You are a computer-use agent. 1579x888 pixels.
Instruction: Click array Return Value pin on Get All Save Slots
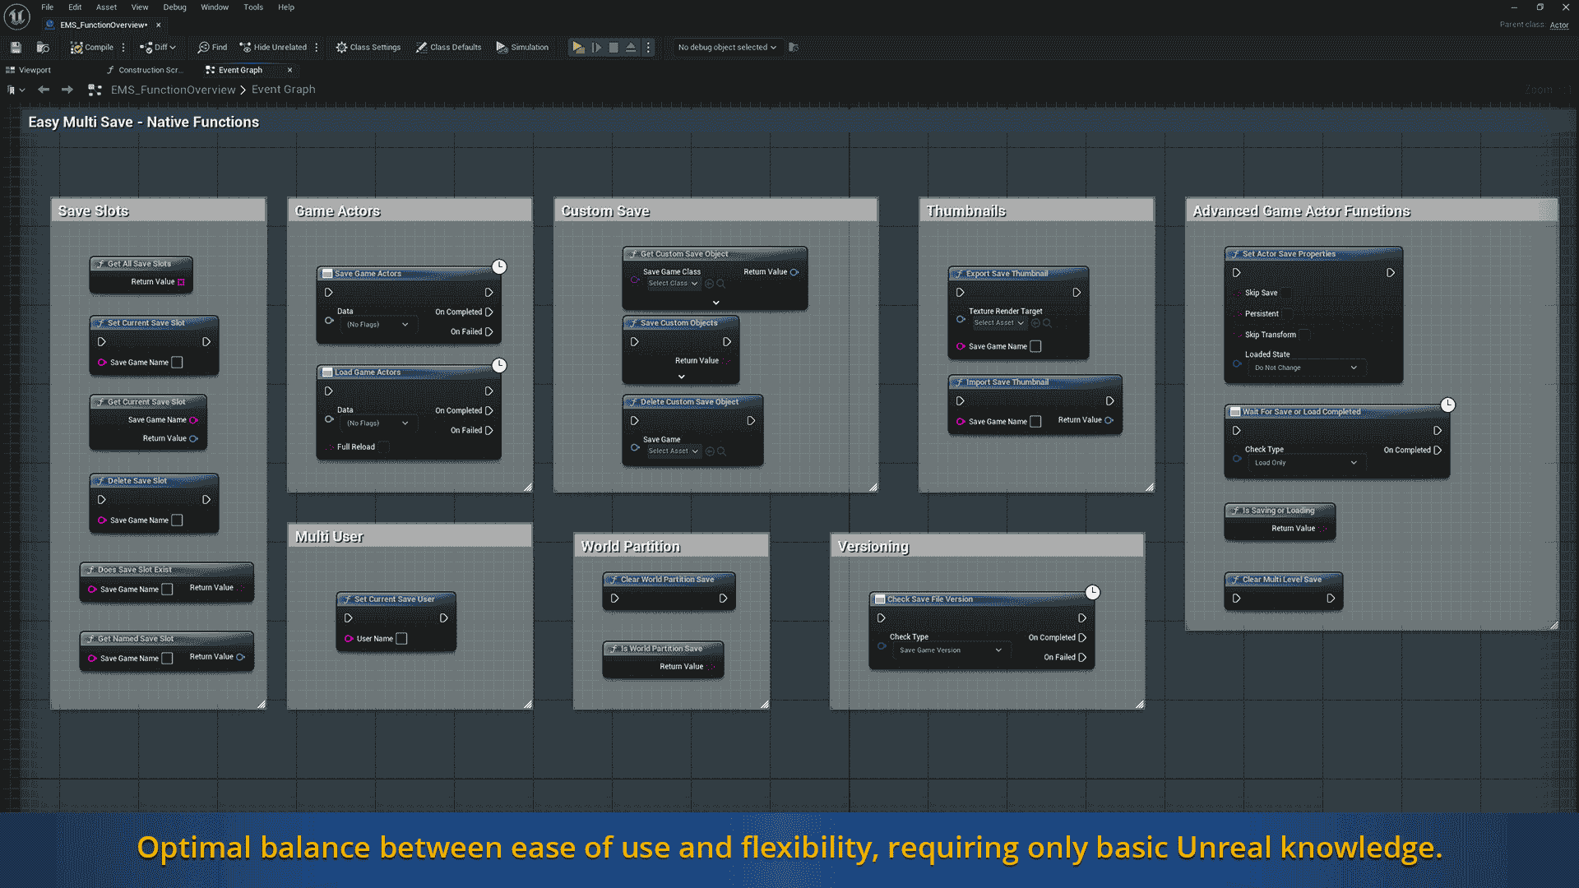181,282
